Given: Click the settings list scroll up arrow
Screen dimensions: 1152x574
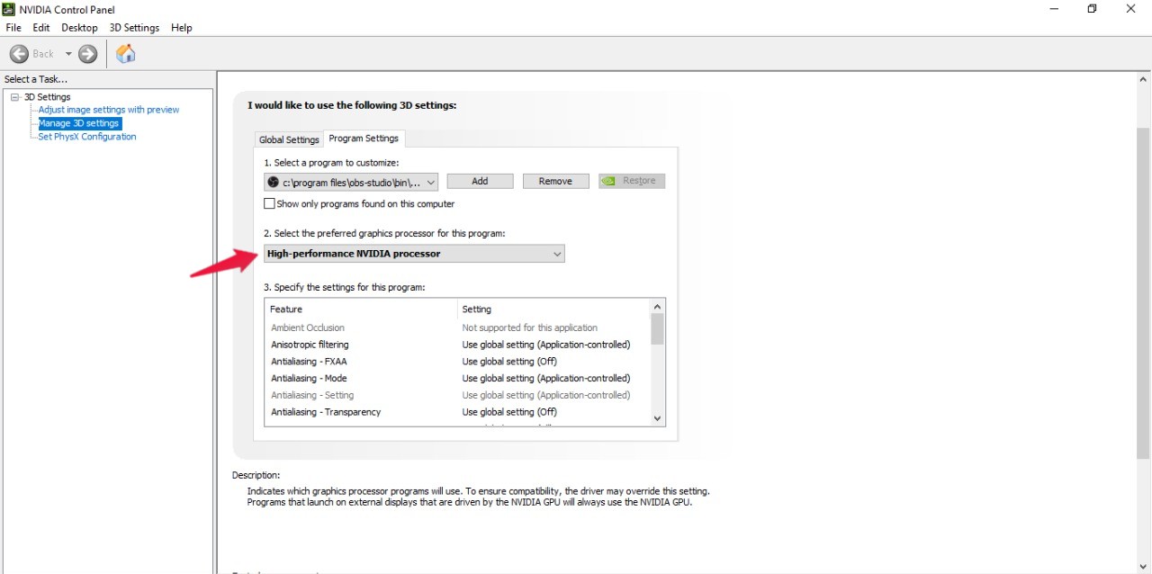Looking at the screenshot, I should (657, 307).
